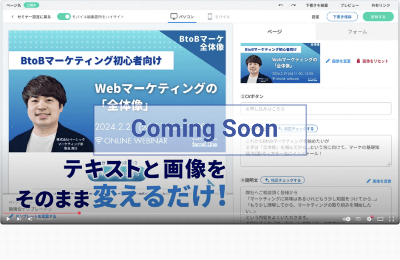The height and width of the screenshot is (260, 400).
Task: Click 画像をリセット trash link
Action: [372, 61]
